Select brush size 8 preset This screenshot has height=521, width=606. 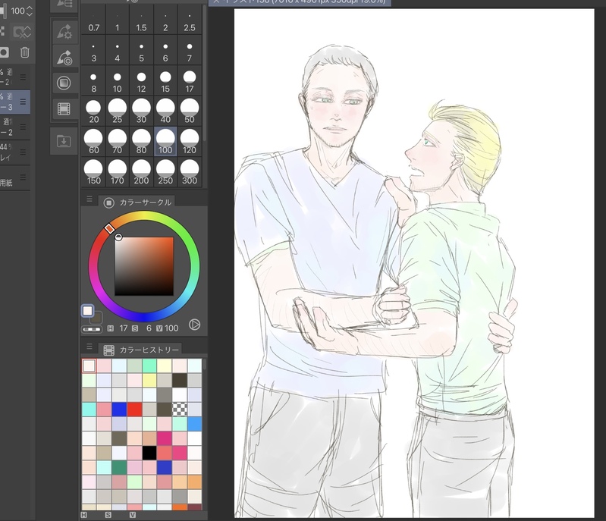(93, 82)
